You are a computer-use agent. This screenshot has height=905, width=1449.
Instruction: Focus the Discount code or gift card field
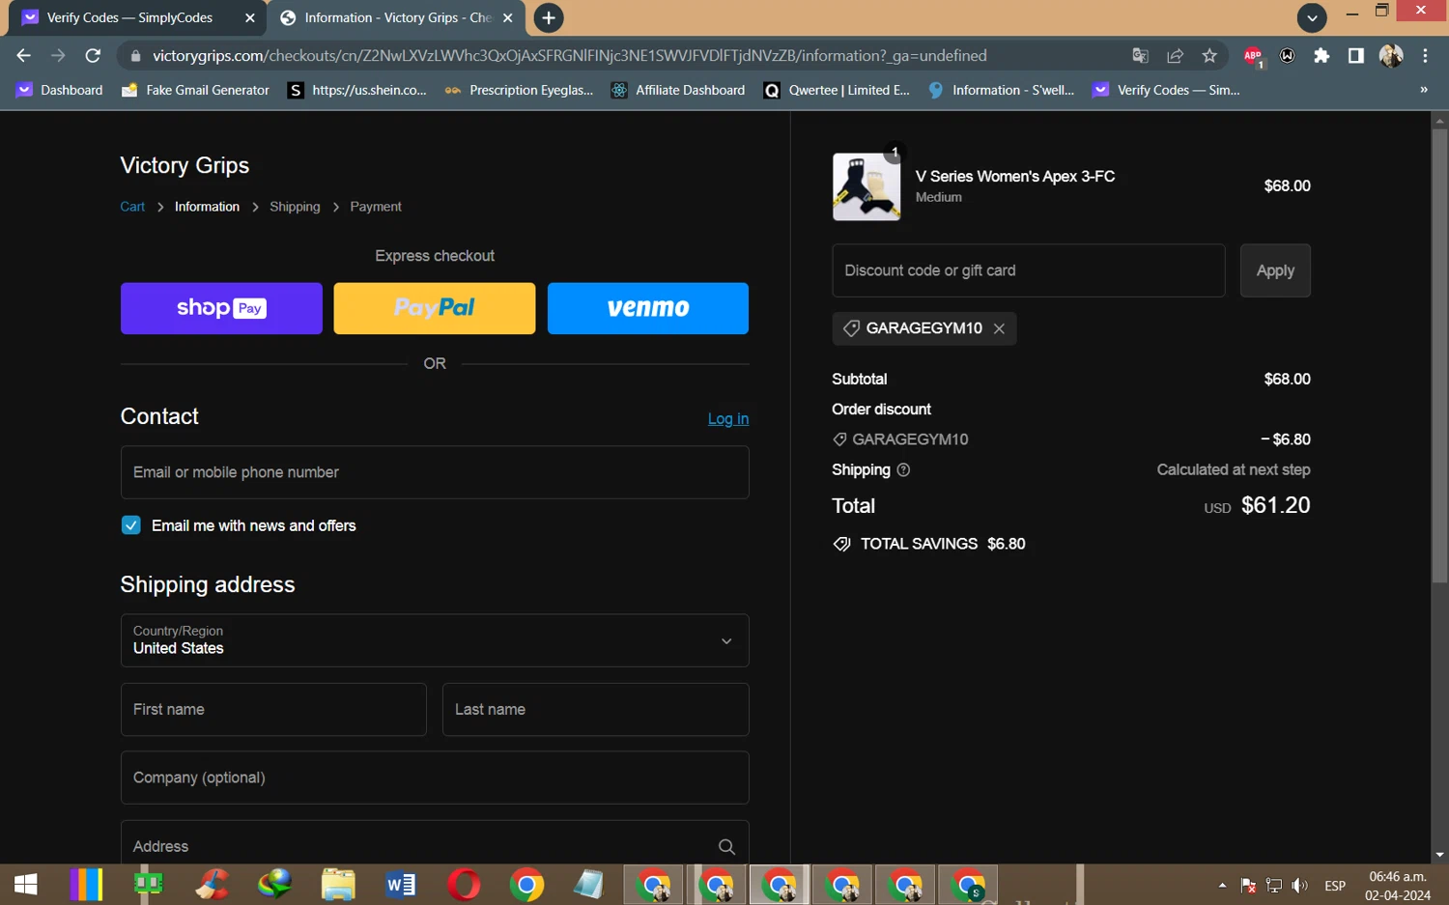pos(1029,270)
